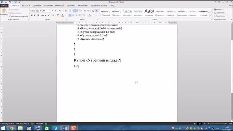Adjust the zoom slider in status bar

click(217, 124)
